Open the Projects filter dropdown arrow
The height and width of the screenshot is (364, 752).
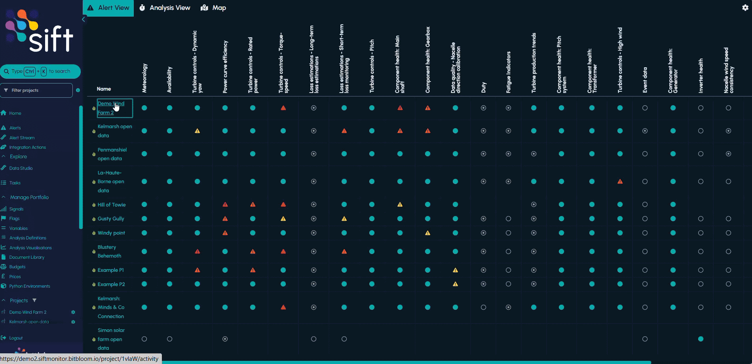(34, 300)
